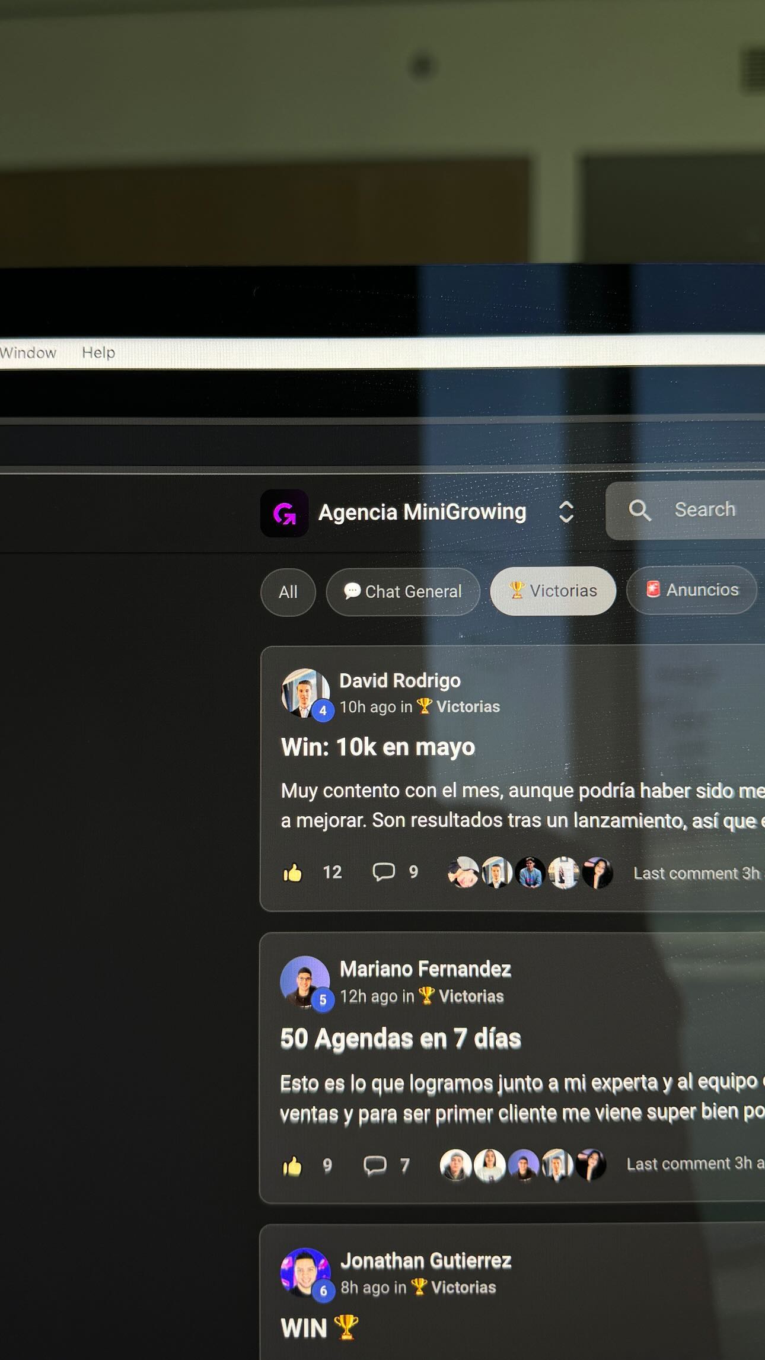Screen dimensions: 765x1360
Task: Open comments on Win: 10k en mayo post
Action: pyautogui.click(x=383, y=871)
